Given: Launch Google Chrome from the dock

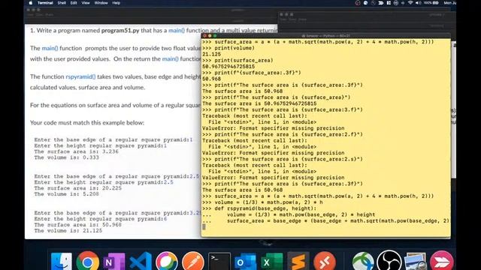Looking at the screenshot, I should click(88, 261).
